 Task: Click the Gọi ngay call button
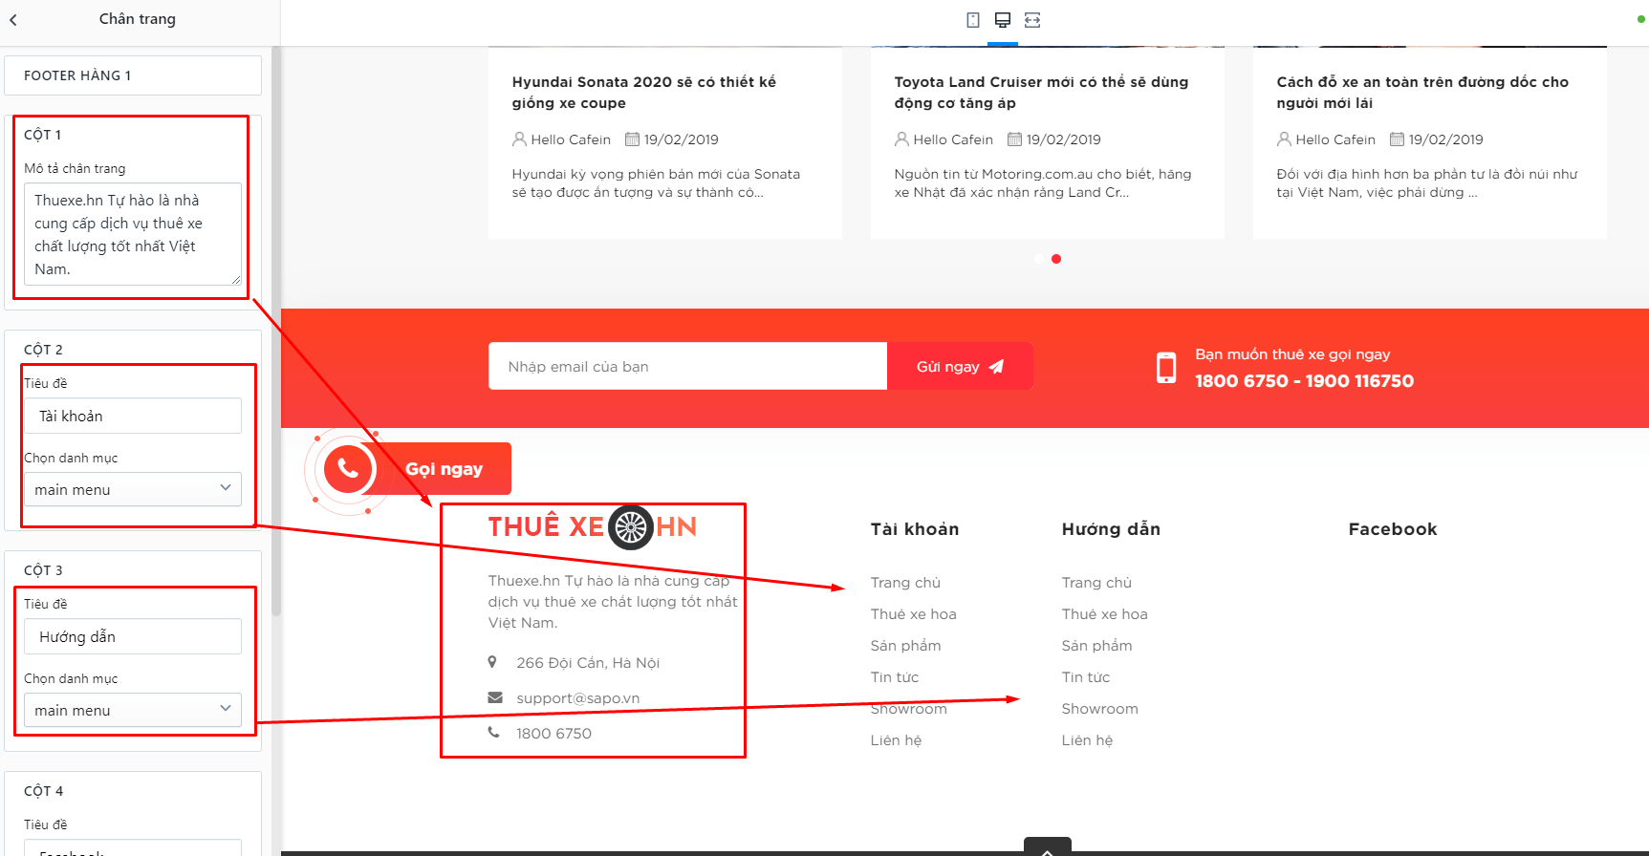pyautogui.click(x=444, y=469)
